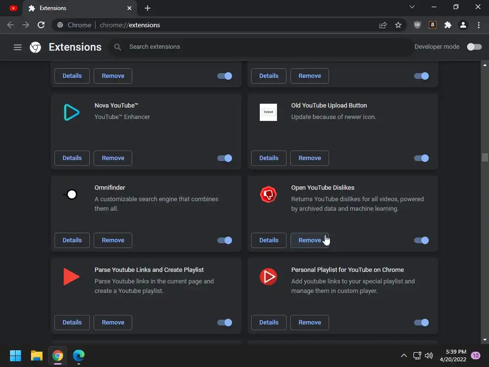This screenshot has width=489, height=367.
Task: Close the Extensions tab
Action: [x=129, y=8]
